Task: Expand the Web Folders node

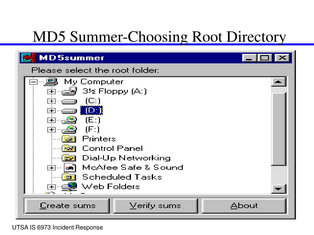Action: tap(52, 187)
